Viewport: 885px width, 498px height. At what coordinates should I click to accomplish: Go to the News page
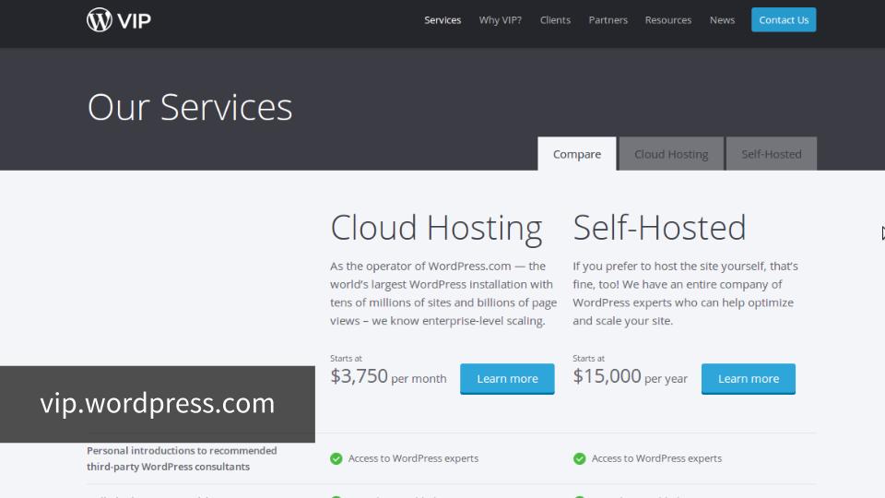pos(722,19)
